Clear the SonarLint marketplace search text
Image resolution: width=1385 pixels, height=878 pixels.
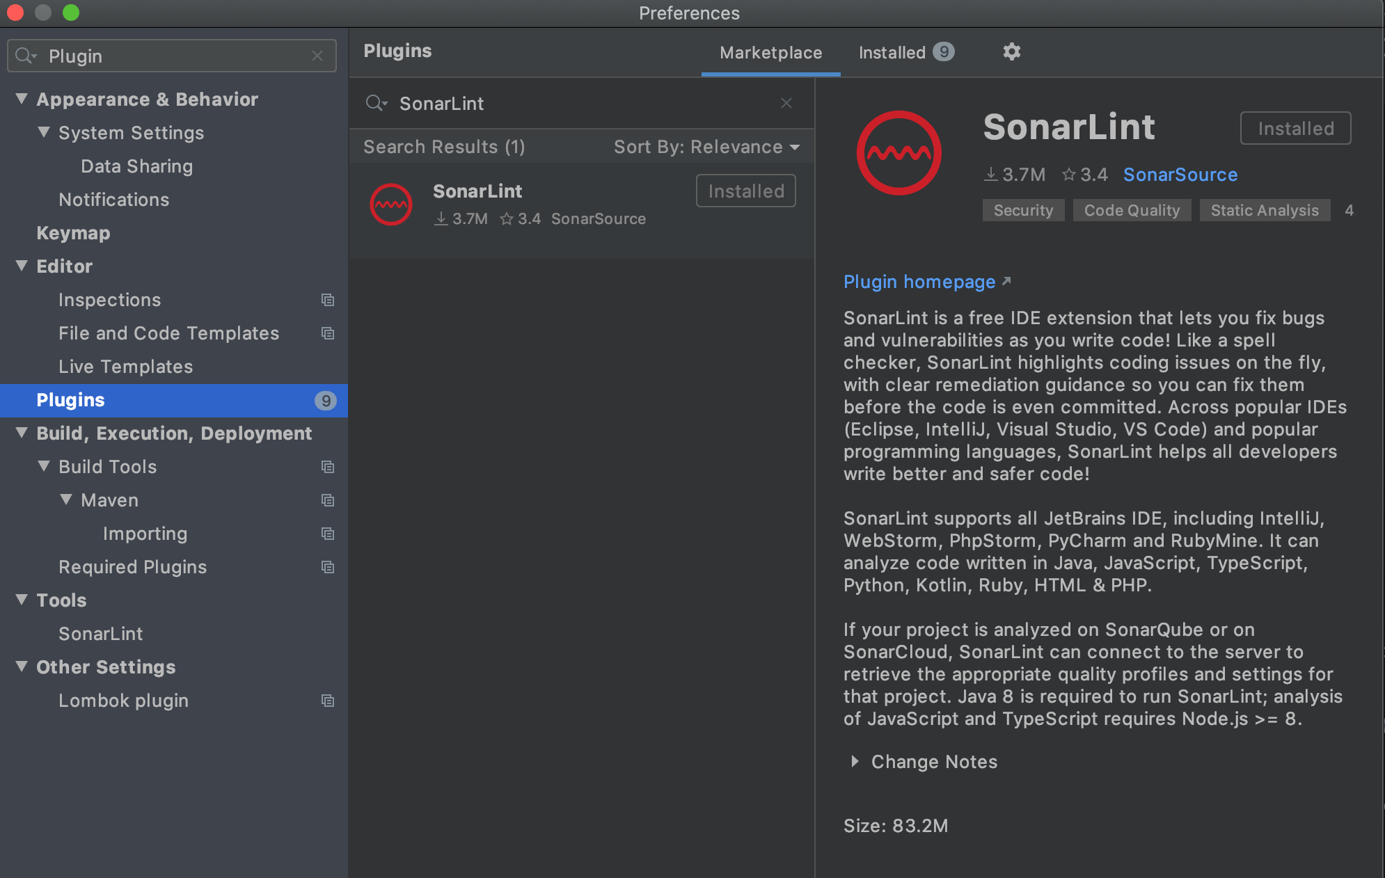point(786,103)
